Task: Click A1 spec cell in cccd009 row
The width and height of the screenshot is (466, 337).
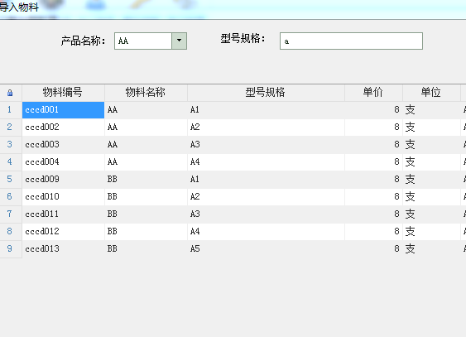Action: [x=266, y=180]
